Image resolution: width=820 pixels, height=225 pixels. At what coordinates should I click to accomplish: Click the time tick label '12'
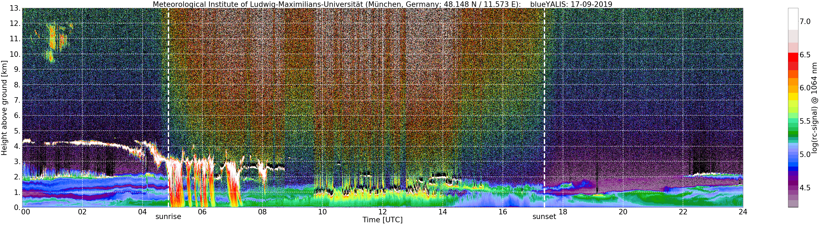383,212
